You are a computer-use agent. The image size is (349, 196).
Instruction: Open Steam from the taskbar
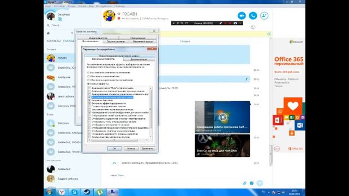(x=87, y=192)
